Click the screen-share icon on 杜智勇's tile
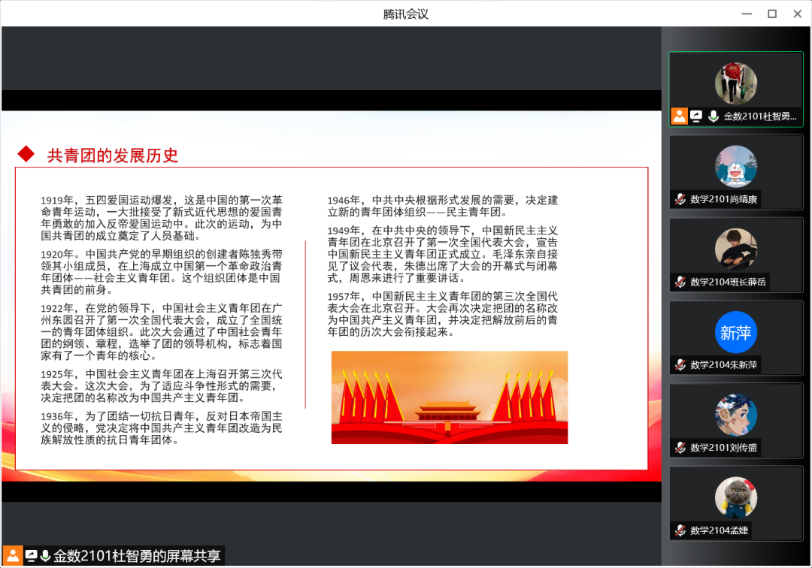This screenshot has height=568, width=812. pyautogui.click(x=697, y=116)
